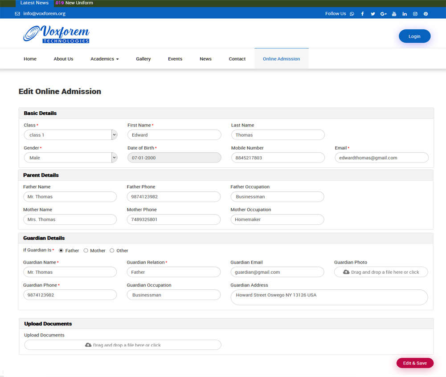Click the Facebook icon in header
This screenshot has width=446, height=377.
click(362, 14)
